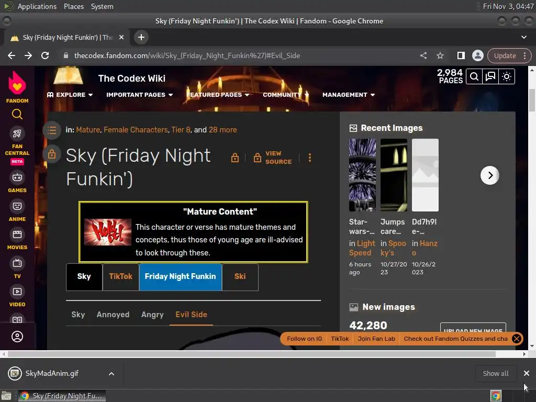This screenshot has height=402, width=536.
Task: Open Chrome tab search chevron
Action: pos(523,37)
